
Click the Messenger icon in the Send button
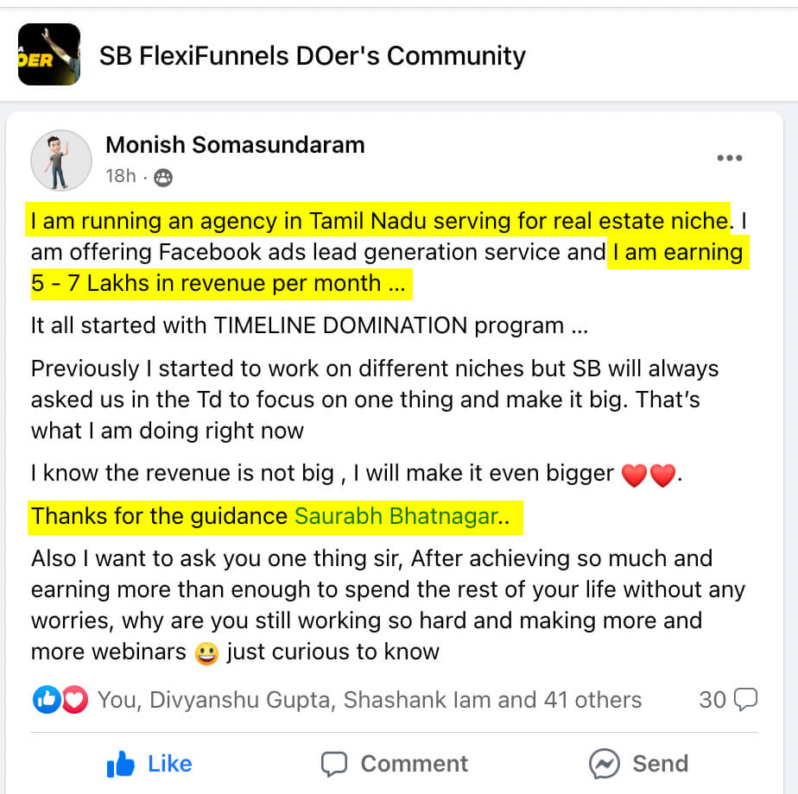click(x=605, y=764)
